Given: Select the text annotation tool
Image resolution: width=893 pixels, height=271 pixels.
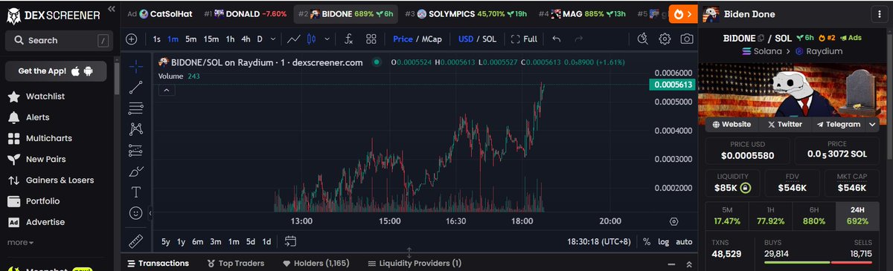Looking at the screenshot, I should pos(135,192).
